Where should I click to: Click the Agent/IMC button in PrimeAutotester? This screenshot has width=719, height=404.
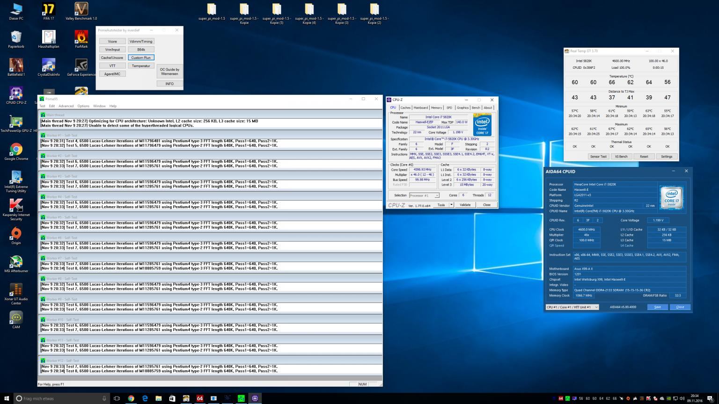pyautogui.click(x=112, y=74)
